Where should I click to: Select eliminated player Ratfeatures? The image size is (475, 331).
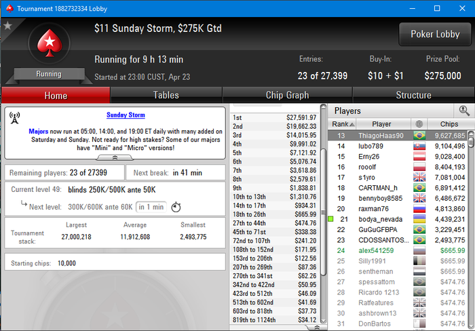point(398,303)
